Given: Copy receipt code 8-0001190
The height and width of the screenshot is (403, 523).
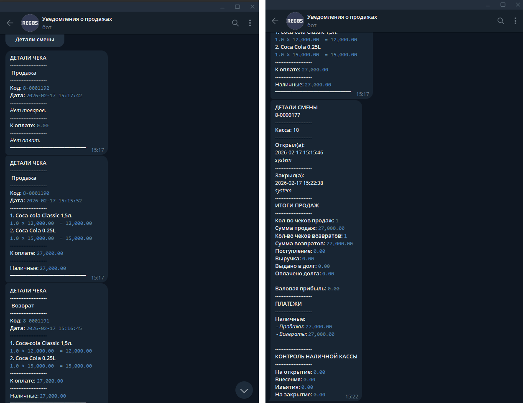Looking at the screenshot, I should point(36,193).
